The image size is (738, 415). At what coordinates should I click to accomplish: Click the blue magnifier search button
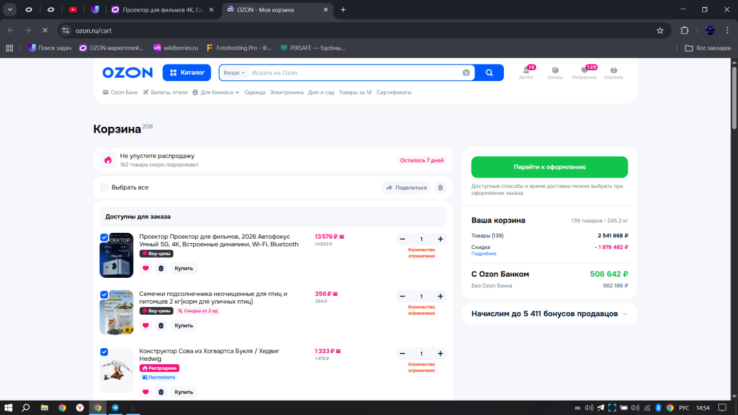pos(490,73)
